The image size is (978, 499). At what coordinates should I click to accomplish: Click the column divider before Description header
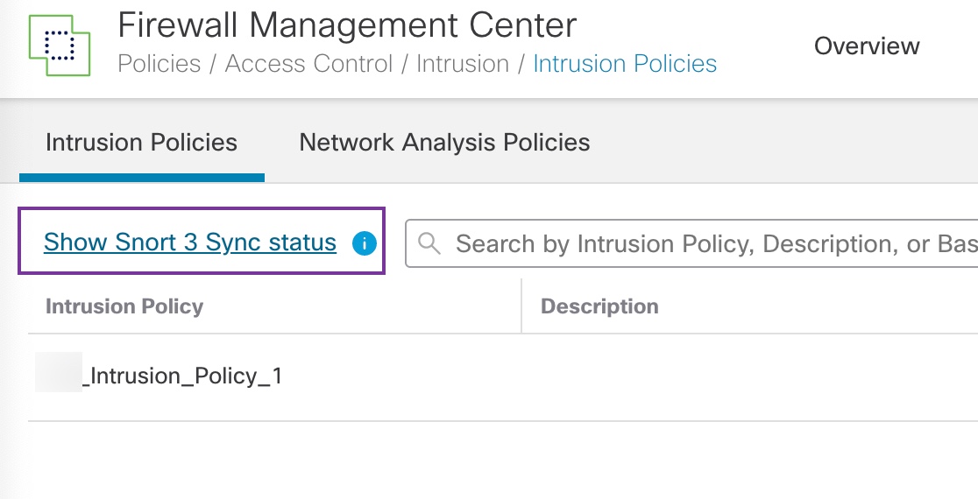tap(521, 306)
